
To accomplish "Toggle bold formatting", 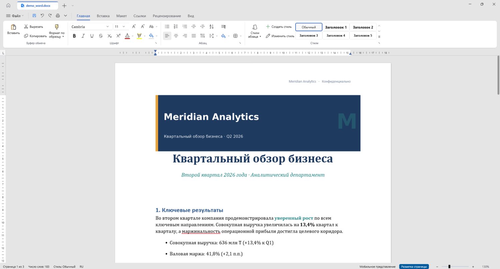I will pos(74,36).
